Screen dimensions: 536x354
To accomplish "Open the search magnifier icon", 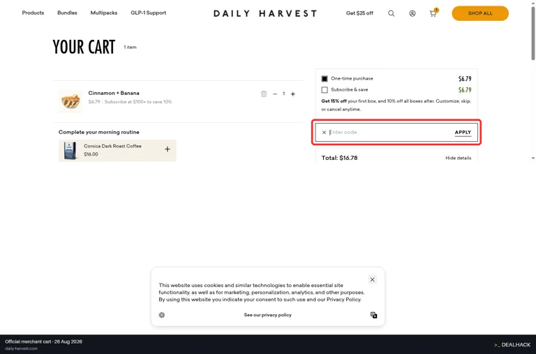I will click(391, 13).
